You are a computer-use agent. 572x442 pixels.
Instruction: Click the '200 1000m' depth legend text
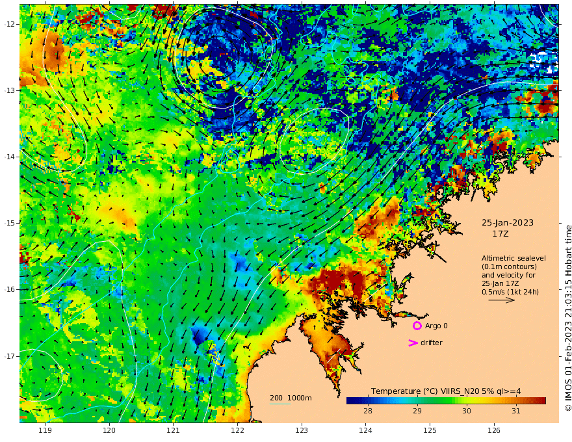291,398
